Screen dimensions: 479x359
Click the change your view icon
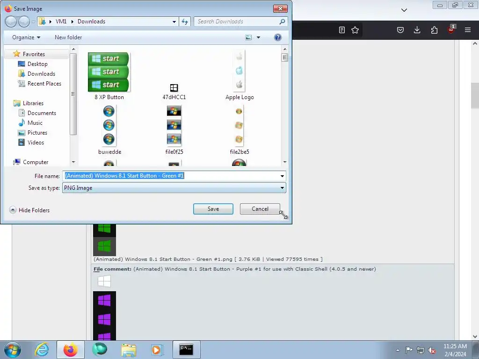click(x=249, y=37)
